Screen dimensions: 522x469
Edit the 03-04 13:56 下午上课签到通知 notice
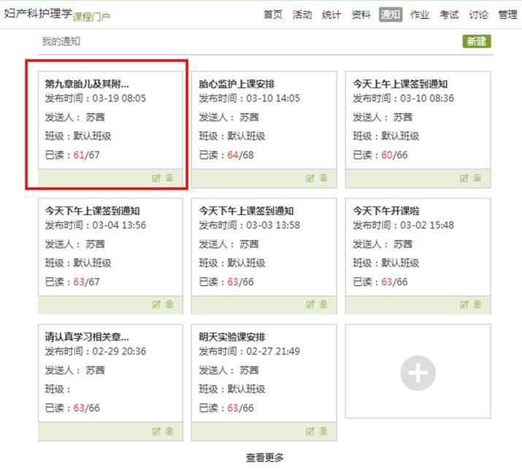point(156,305)
